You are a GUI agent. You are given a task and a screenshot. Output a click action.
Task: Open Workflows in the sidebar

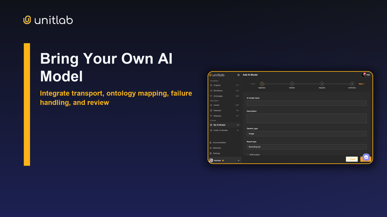click(224, 91)
